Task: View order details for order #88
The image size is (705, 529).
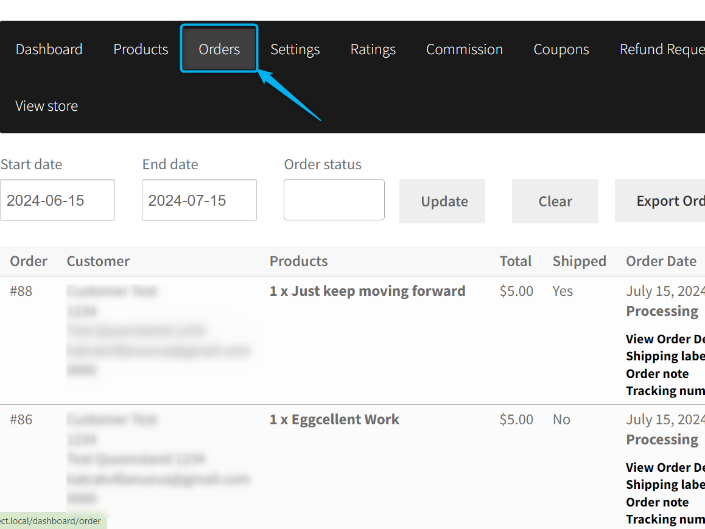Action: (665, 339)
